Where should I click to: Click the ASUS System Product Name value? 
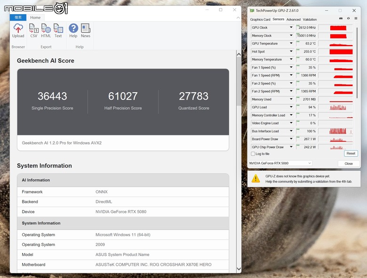(122, 254)
